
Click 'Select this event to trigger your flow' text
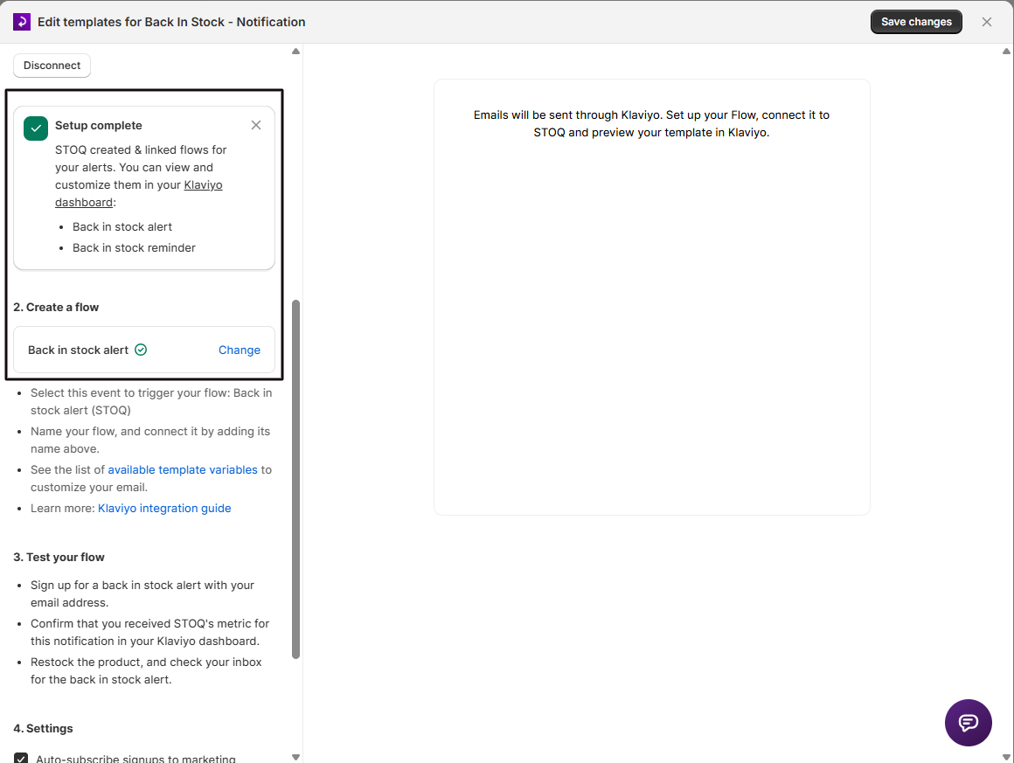(x=151, y=401)
